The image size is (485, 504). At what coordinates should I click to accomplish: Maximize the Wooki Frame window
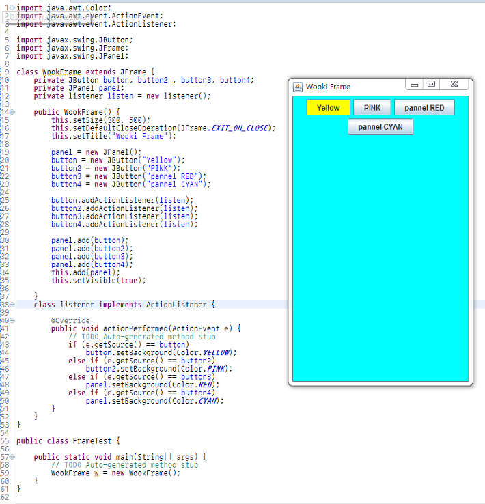point(431,84)
